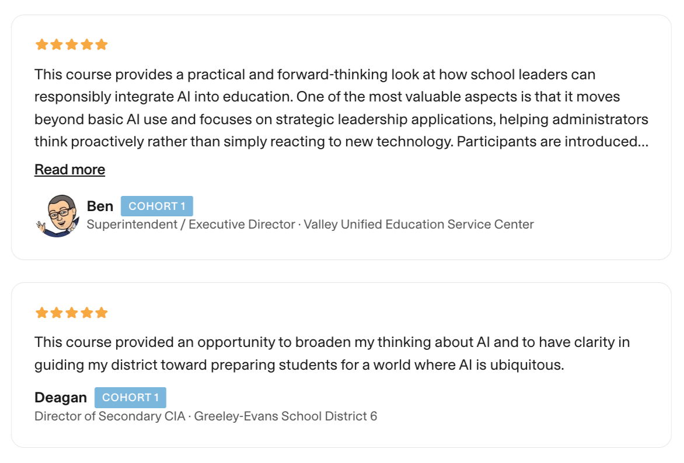684x463 pixels.
Task: Click the third star in Ben's review rating
Action: (72, 44)
